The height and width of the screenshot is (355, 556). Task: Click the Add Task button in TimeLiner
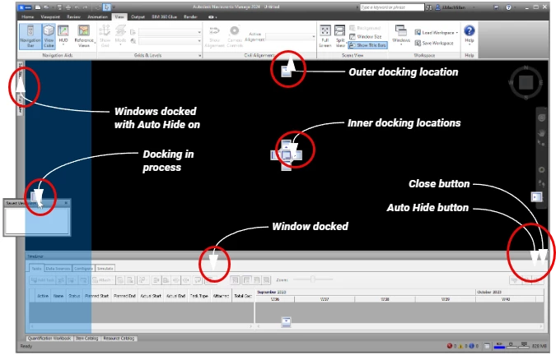click(42, 280)
